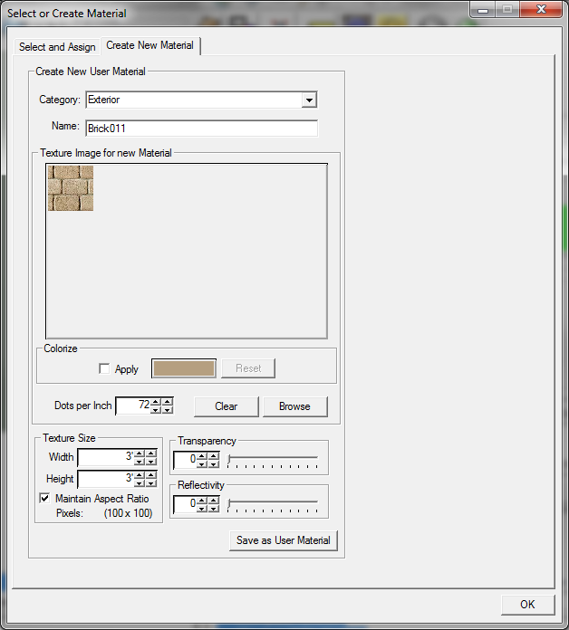Switch to the Select and Assign tab
The height and width of the screenshot is (630, 569).
coord(57,47)
